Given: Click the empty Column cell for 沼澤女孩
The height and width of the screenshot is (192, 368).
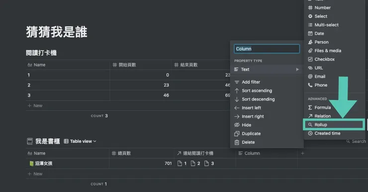Looking at the screenshot, I should coord(267,163).
